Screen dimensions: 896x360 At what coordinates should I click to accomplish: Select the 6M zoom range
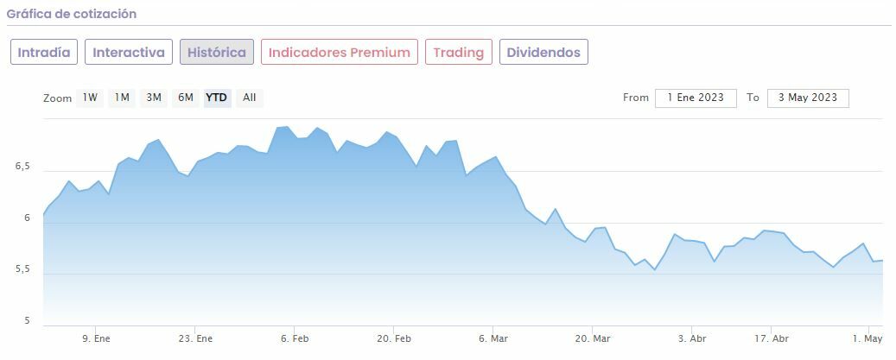[186, 98]
